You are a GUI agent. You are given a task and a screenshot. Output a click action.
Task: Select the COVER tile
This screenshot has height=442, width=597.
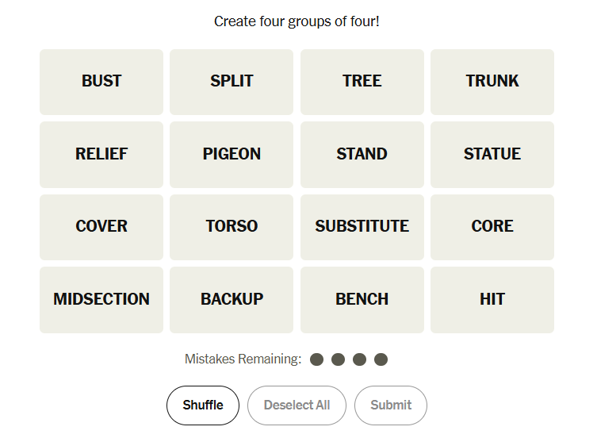[101, 227]
